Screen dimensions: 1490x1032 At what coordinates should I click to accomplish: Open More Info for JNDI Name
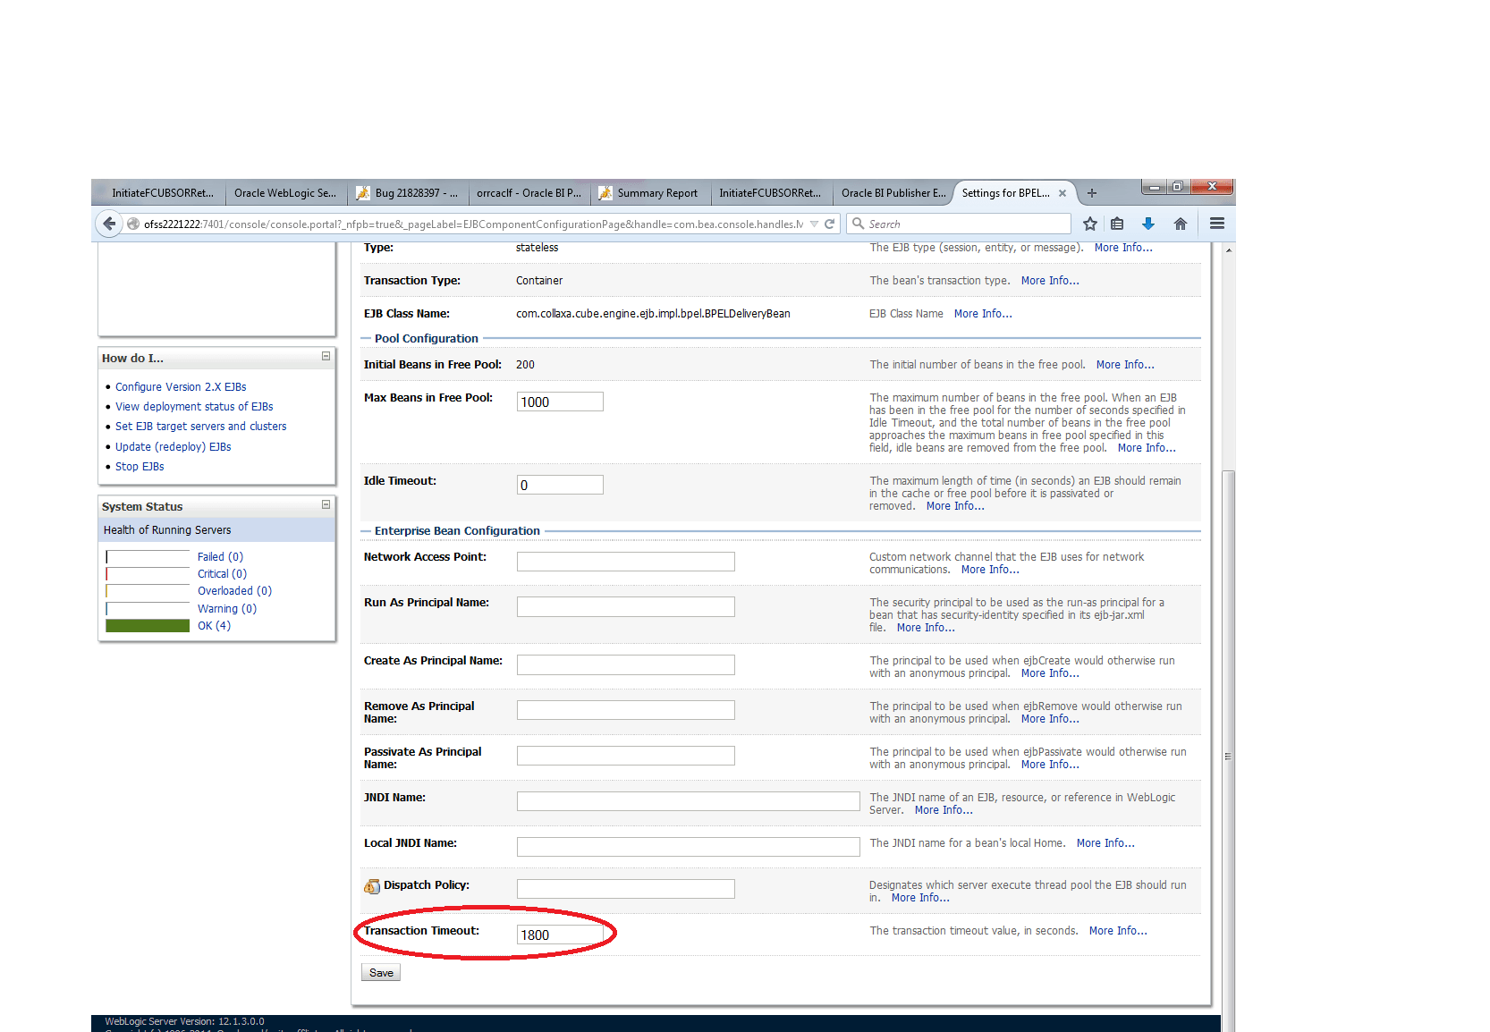pos(944,810)
